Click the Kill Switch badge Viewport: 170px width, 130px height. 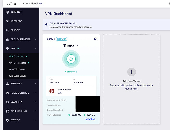coord(62,39)
